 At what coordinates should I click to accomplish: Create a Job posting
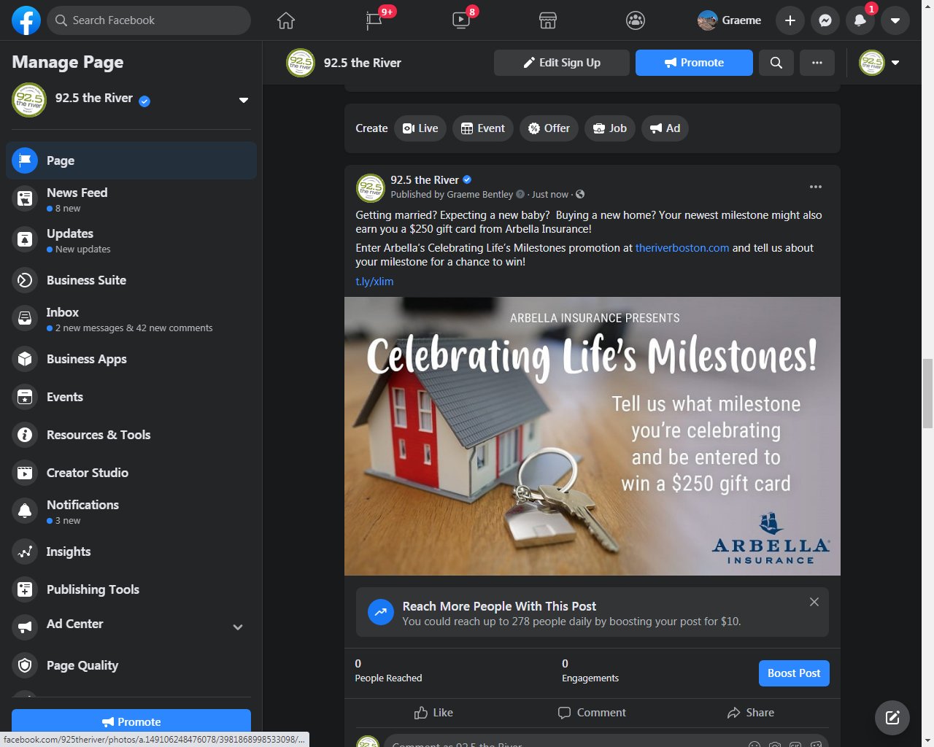coord(609,128)
